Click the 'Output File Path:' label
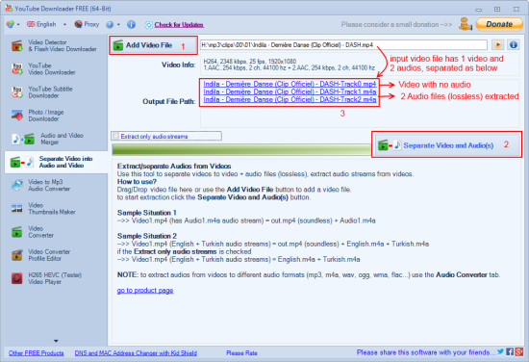 pyautogui.click(x=169, y=101)
